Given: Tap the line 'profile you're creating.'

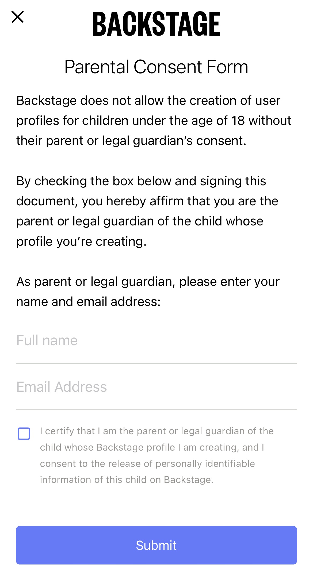Looking at the screenshot, I should tap(82, 241).
